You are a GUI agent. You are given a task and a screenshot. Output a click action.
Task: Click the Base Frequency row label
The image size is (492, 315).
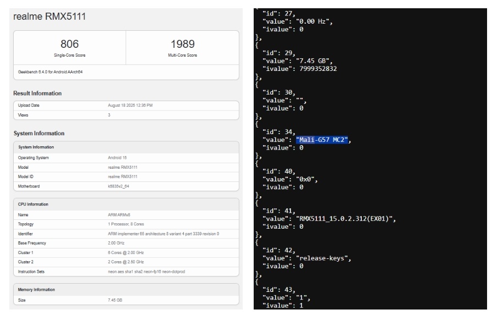click(32, 243)
